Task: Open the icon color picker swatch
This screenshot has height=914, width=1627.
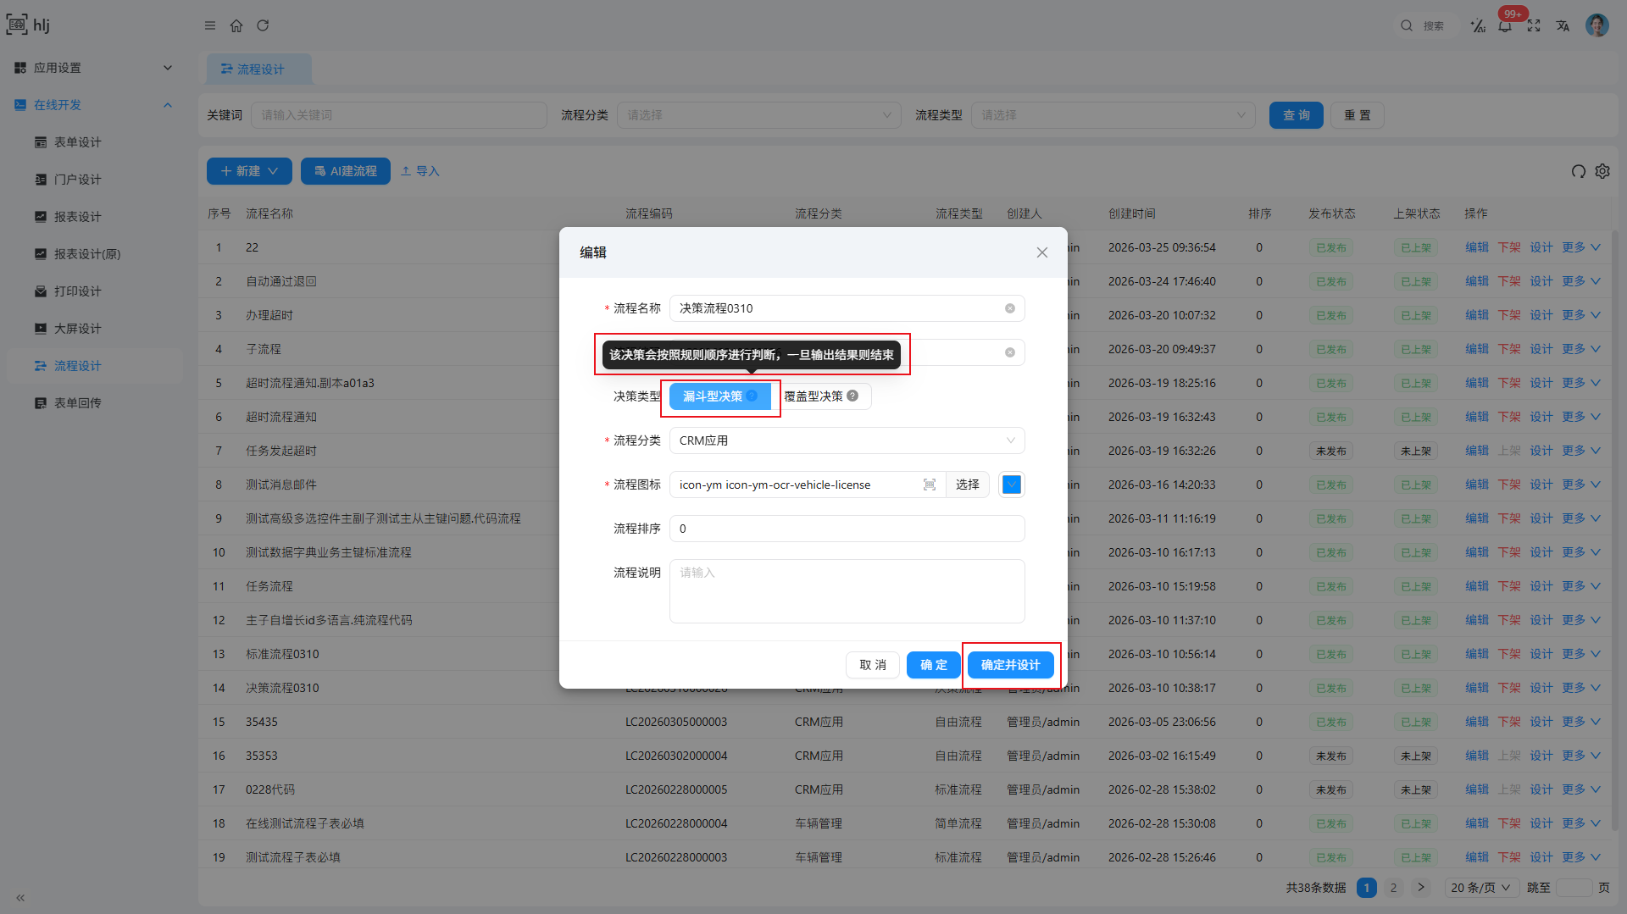Action: point(1011,485)
